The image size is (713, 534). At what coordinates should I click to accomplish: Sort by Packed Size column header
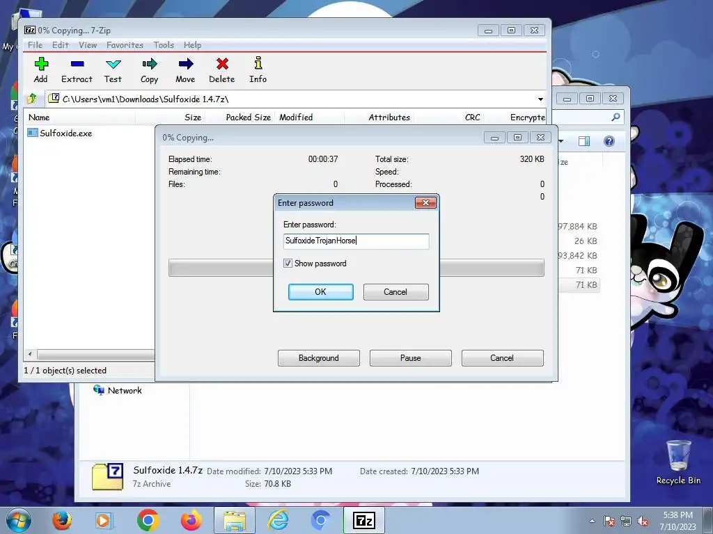[x=240, y=117]
